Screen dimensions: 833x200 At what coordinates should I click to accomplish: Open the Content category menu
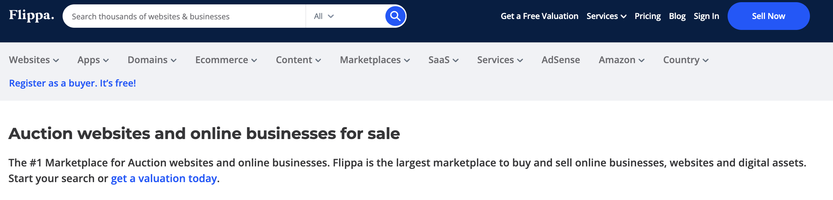[298, 60]
